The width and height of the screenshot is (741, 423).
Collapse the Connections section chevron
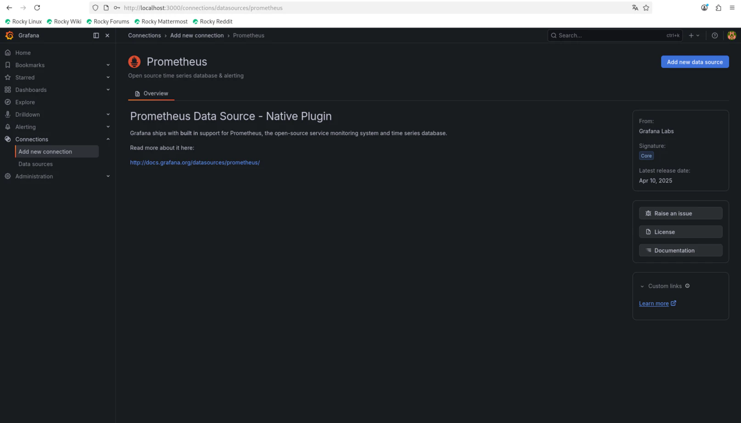click(x=108, y=140)
